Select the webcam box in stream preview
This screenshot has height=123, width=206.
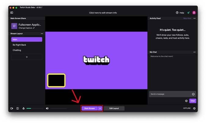(56, 81)
